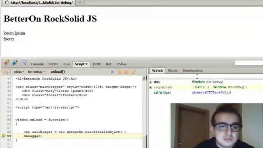Switch to the HTML panel tab

53,64
